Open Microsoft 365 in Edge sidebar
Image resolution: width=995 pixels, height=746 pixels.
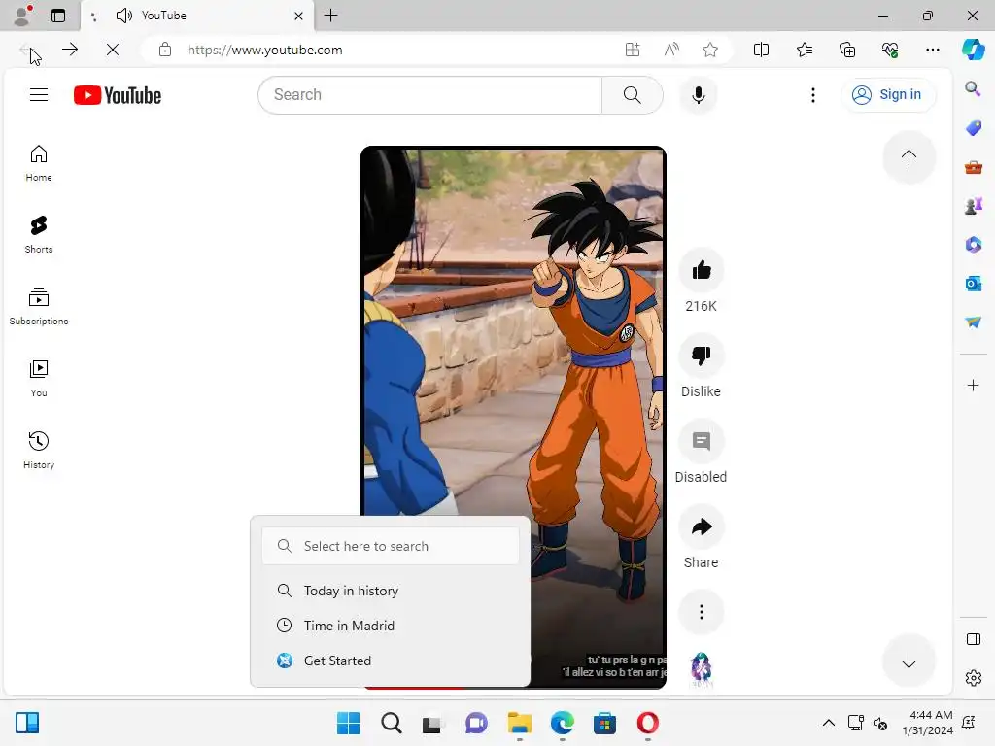[974, 245]
